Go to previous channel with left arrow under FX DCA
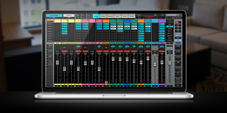Screen dimensions: 227x113 pyautogui.click(x=47, y=18)
